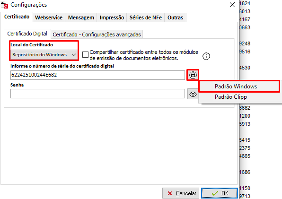Click the certificate serial number field
Screen dimensions: 282x199
click(97, 75)
